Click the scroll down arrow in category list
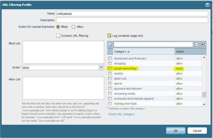Viewport: 213px width, 139px height. [x=204, y=104]
